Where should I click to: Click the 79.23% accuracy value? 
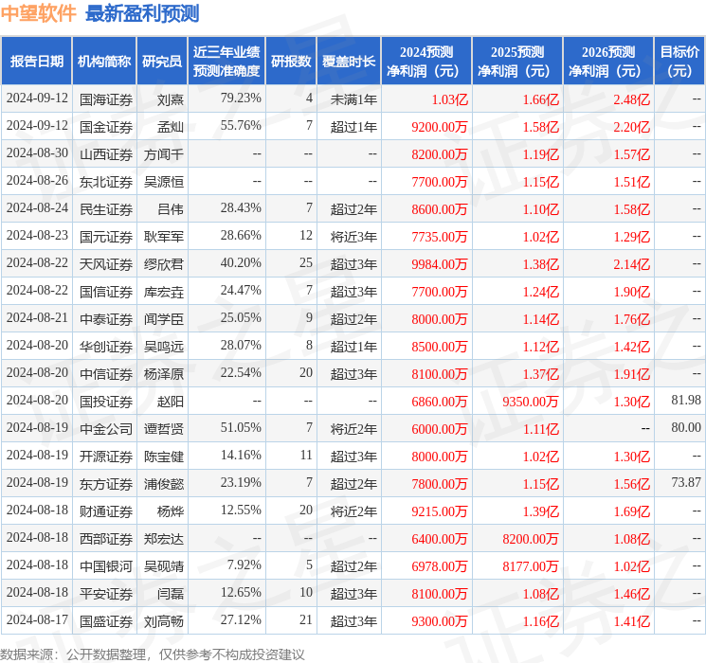pos(241,98)
